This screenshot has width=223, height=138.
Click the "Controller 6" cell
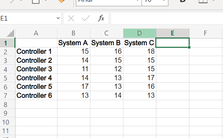point(36,96)
